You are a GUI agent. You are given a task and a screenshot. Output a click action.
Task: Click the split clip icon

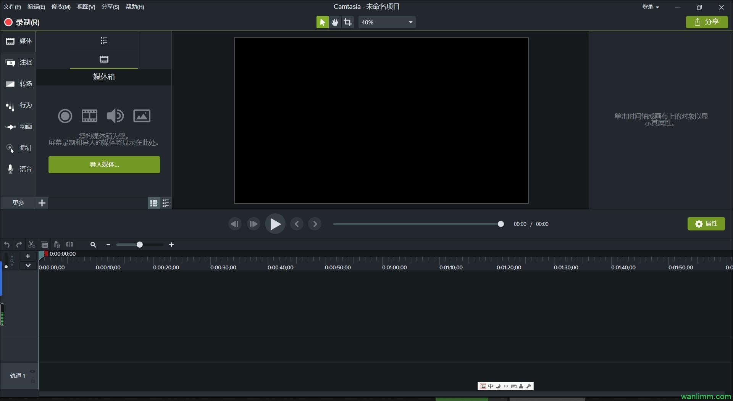pos(69,245)
